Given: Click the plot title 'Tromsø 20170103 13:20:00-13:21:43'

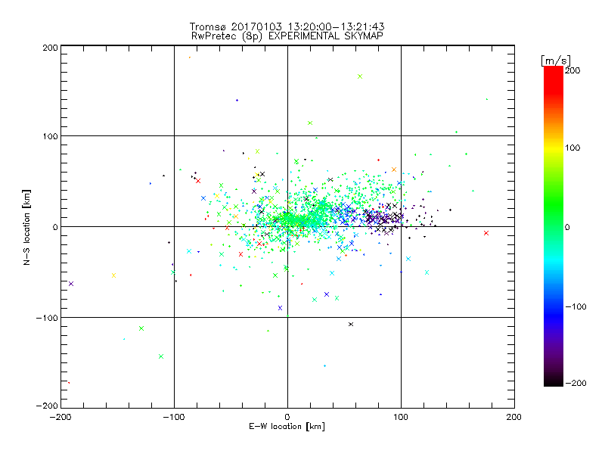Looking at the screenshot, I should 287,26.
